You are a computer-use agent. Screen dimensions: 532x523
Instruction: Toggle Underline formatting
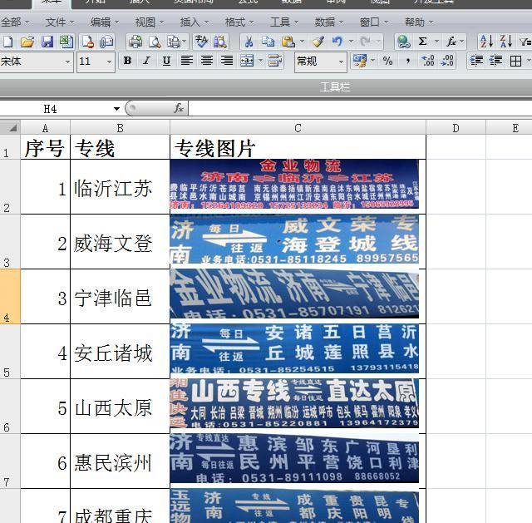[166, 61]
